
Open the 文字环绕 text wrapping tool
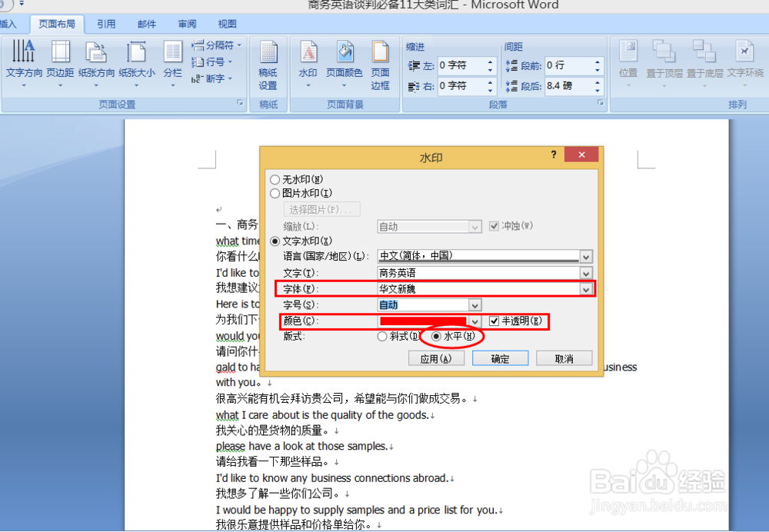[x=745, y=64]
